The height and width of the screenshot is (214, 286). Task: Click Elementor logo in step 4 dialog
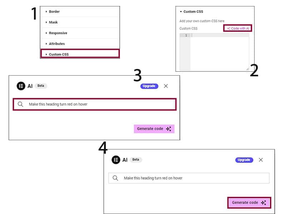116,160
